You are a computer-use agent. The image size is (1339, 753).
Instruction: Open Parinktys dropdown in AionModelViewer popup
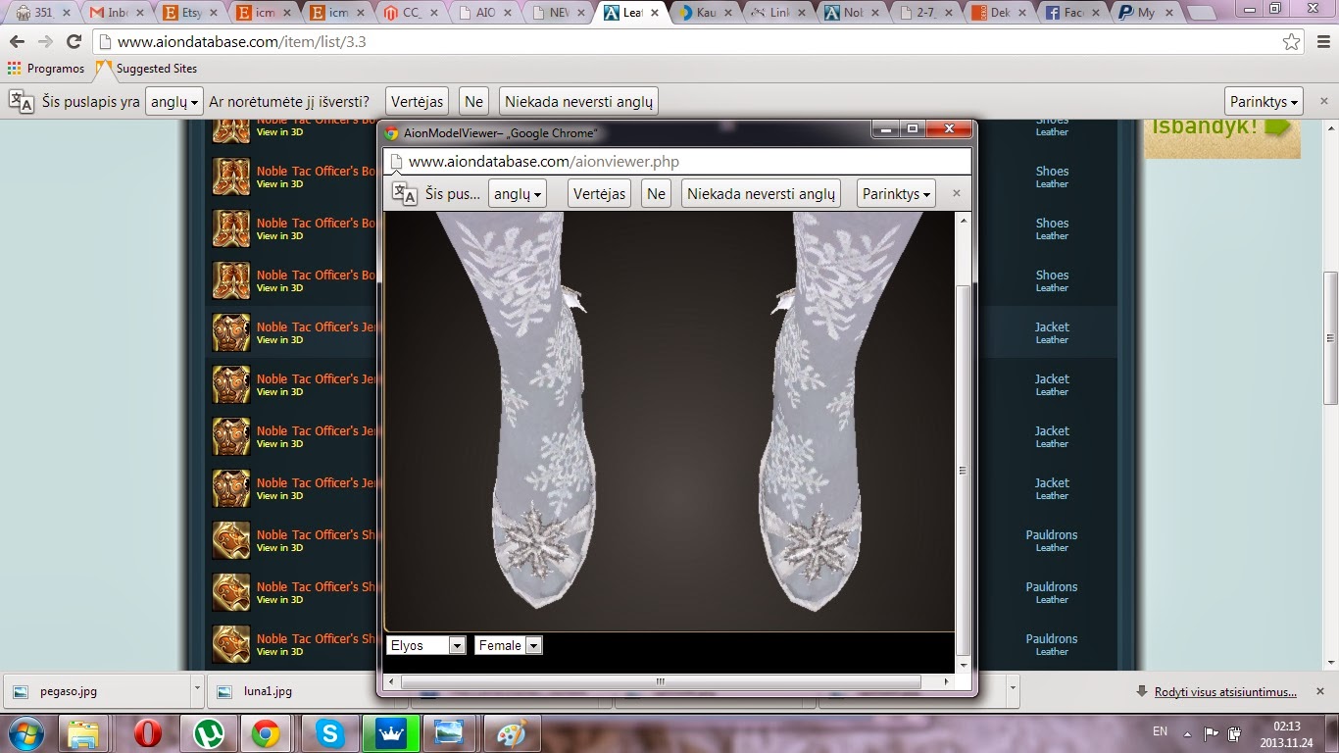point(896,193)
